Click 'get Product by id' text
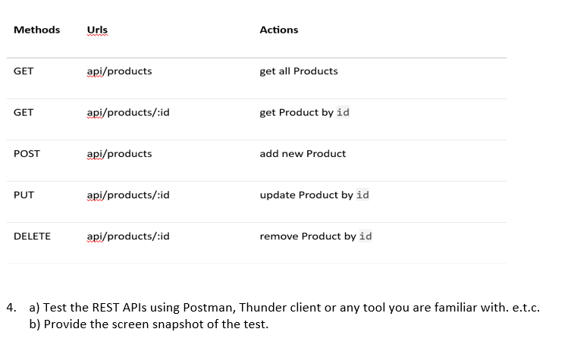 (305, 113)
